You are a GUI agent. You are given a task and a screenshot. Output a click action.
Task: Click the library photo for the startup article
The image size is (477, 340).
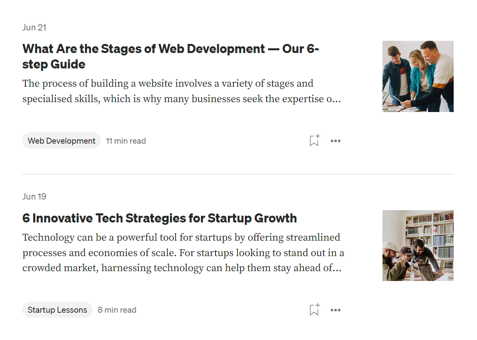[x=418, y=245]
